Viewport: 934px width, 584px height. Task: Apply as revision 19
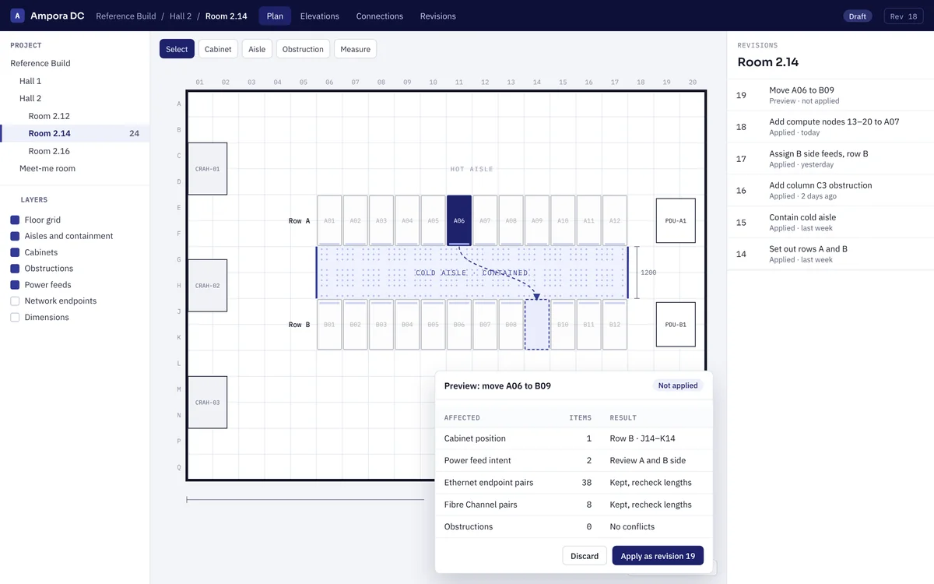tap(658, 555)
